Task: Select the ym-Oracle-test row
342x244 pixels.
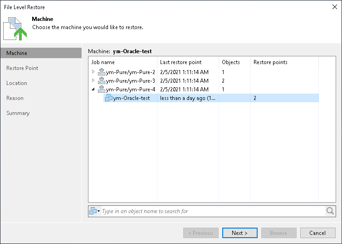Action: point(211,98)
